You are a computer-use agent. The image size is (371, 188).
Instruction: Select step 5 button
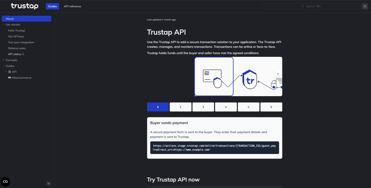pyautogui.click(x=248, y=107)
